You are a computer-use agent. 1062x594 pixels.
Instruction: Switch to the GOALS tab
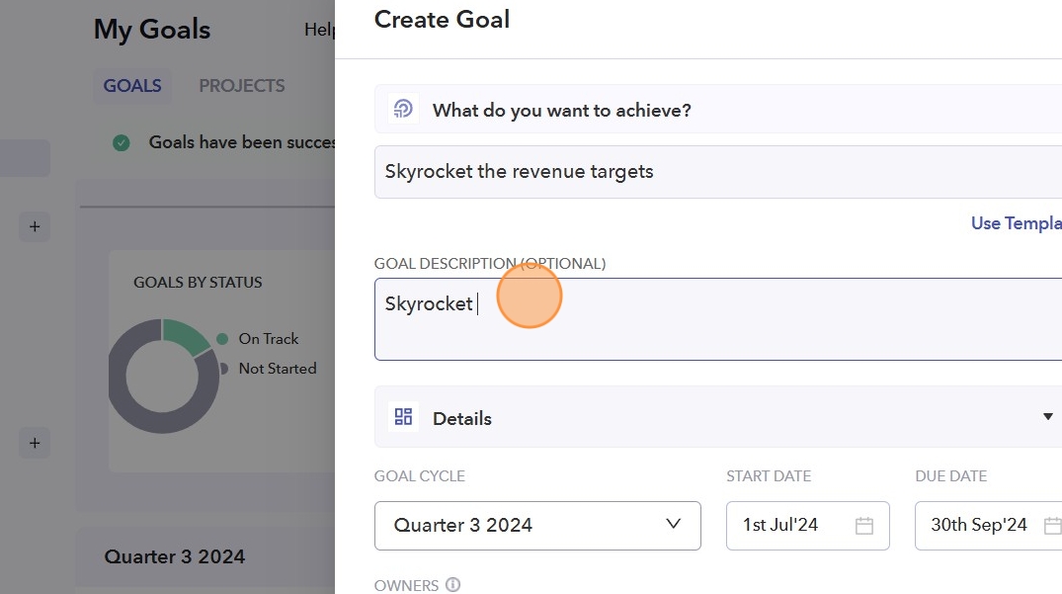click(132, 86)
